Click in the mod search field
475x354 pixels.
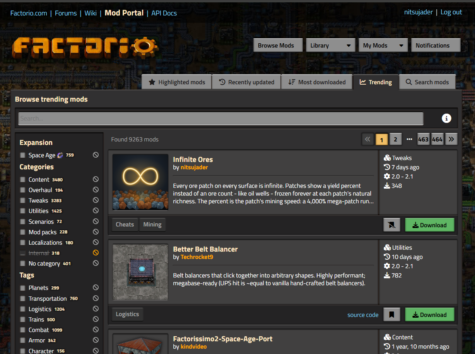[221, 118]
